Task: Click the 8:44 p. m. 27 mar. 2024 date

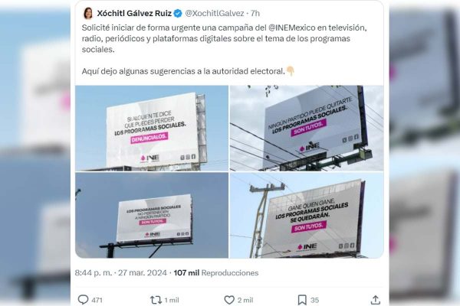Action: [120, 273]
